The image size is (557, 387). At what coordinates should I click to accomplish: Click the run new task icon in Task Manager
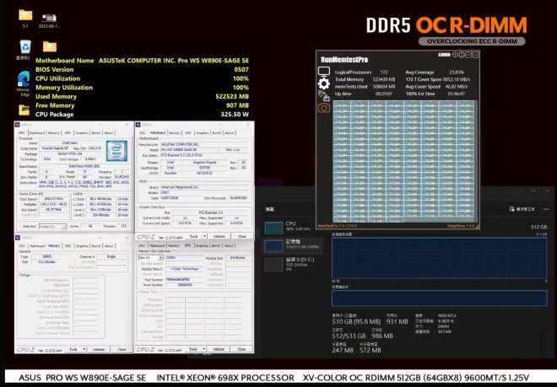[512, 209]
